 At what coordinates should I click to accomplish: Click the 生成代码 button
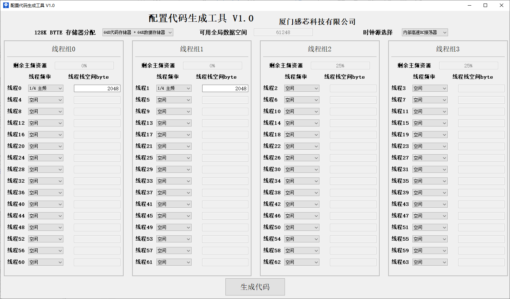pos(255,287)
